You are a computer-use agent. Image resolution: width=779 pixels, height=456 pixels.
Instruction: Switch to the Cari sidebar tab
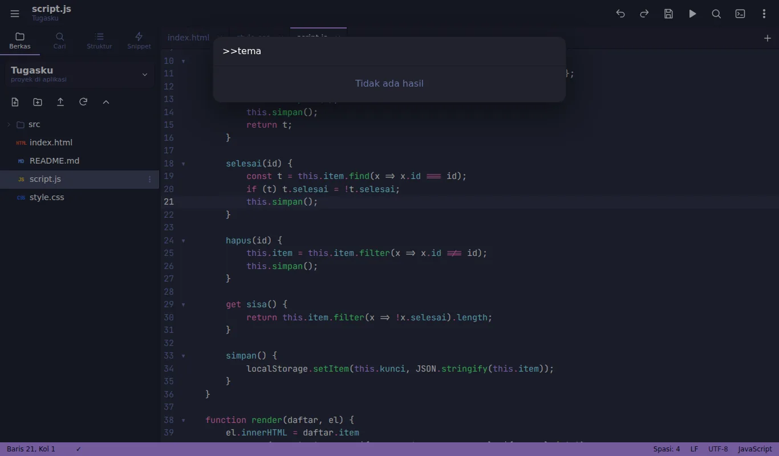click(60, 41)
